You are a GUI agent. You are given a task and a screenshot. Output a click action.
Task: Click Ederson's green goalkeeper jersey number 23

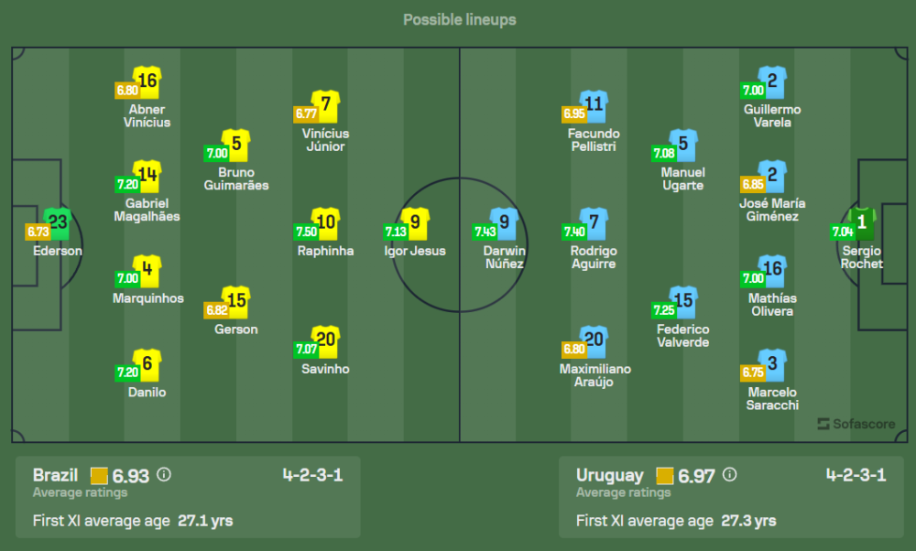59,222
